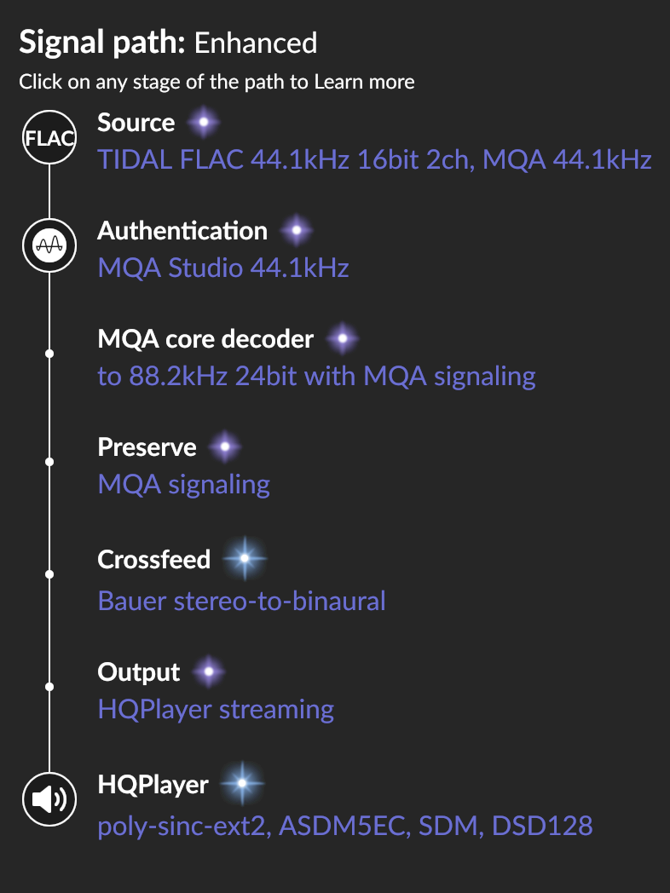Screen dimensions: 670x893
Task: Click the Signal path Enhanced heading
Action: pos(168,43)
